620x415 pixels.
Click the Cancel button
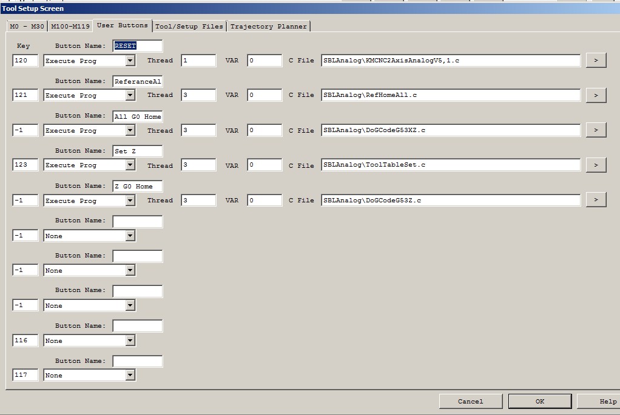471,401
